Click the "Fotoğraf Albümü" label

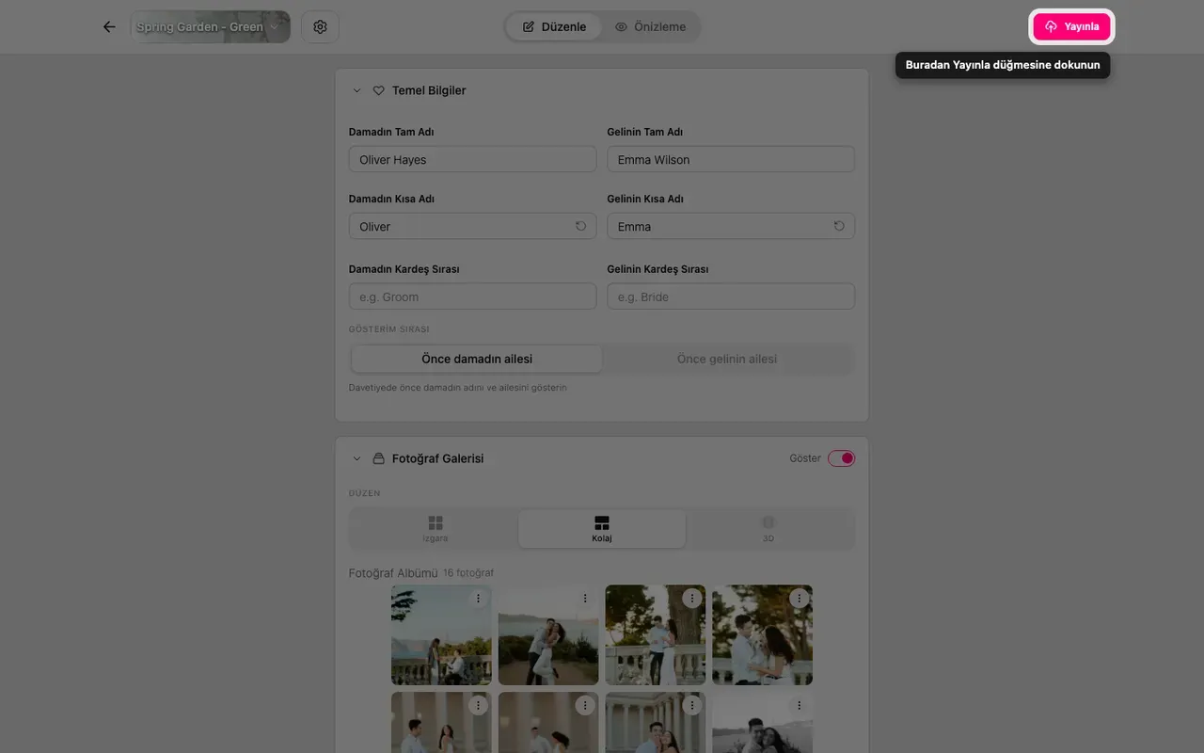[x=393, y=573]
